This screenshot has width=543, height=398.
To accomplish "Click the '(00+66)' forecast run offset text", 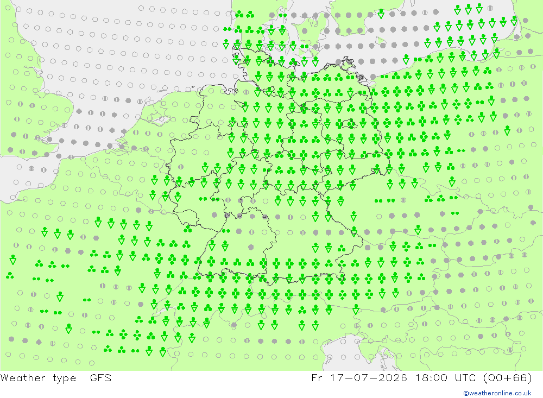I will pos(507,377).
